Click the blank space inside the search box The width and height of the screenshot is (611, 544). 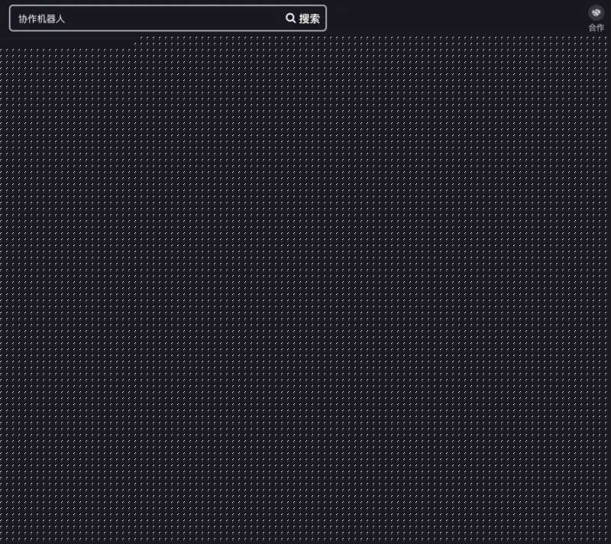click(x=176, y=18)
